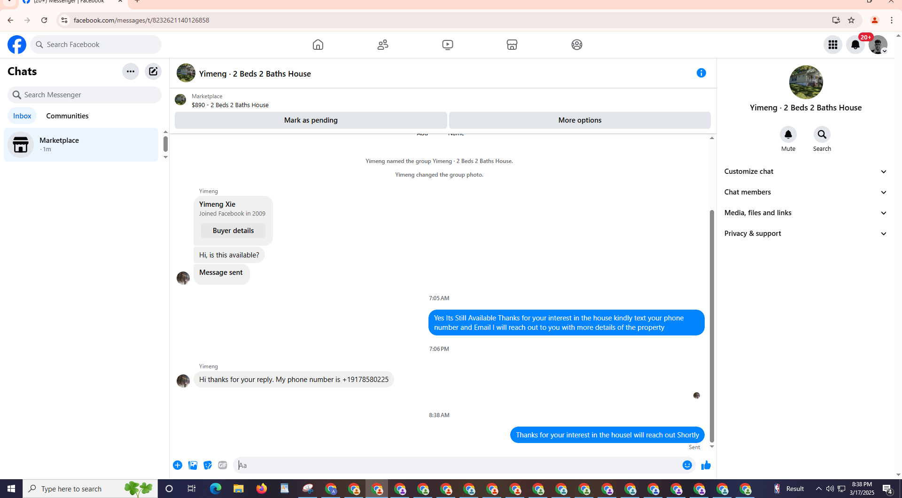This screenshot has width=902, height=498.
Task: Click the Windows taskbar search box
Action: [x=90, y=489]
